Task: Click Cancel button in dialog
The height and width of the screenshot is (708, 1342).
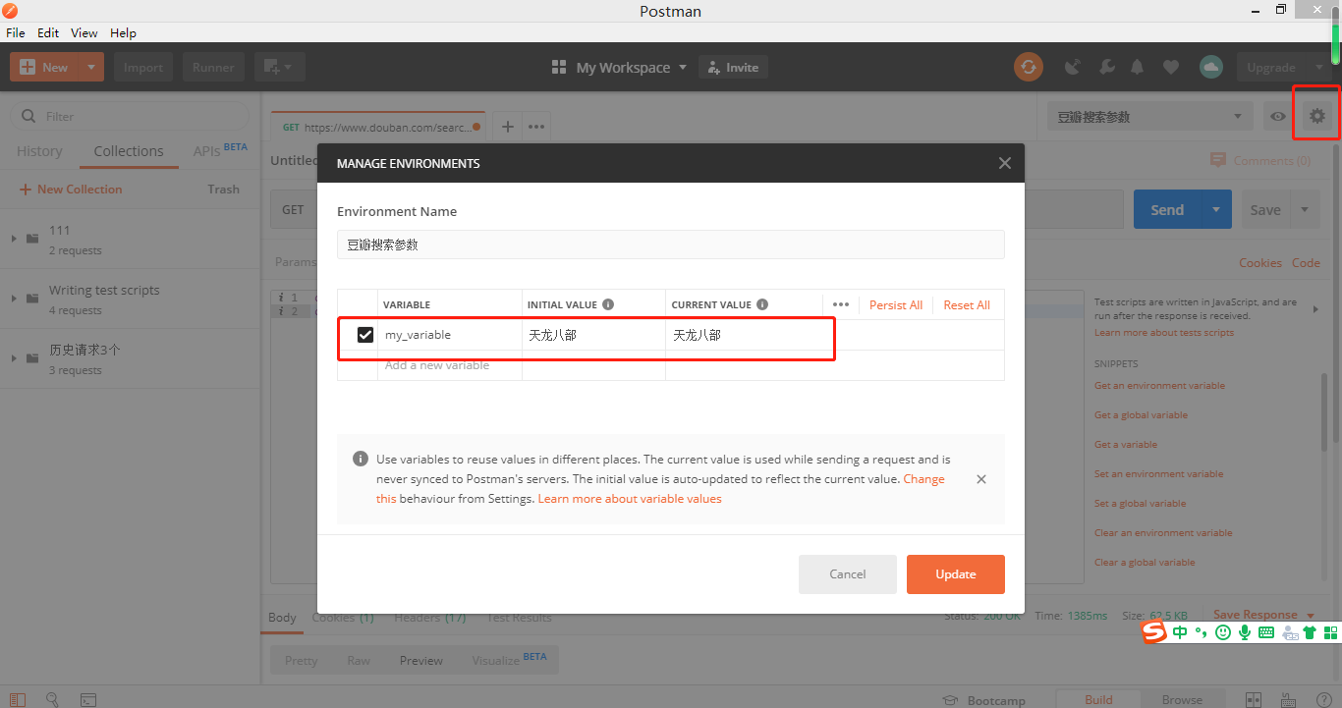Action: (848, 574)
